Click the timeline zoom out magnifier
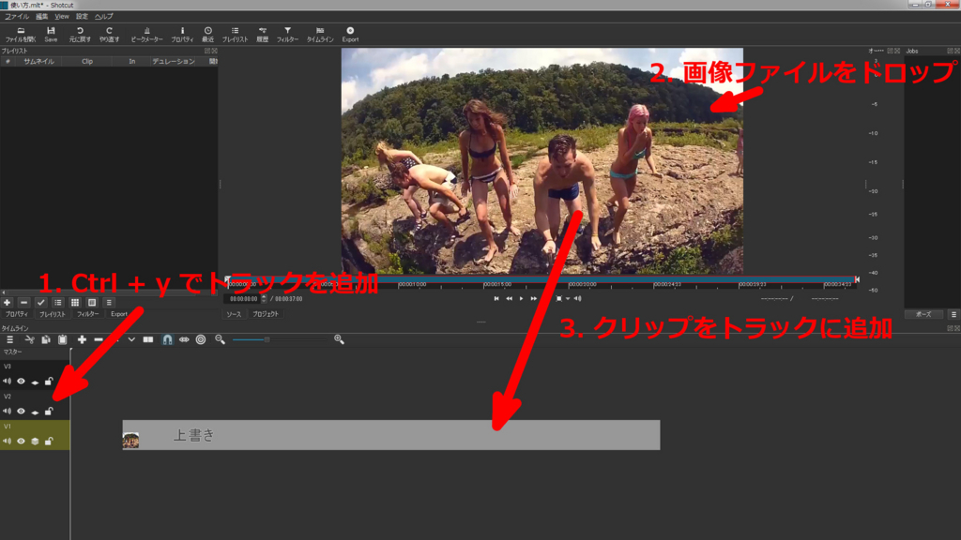This screenshot has height=540, width=961. pyautogui.click(x=220, y=339)
